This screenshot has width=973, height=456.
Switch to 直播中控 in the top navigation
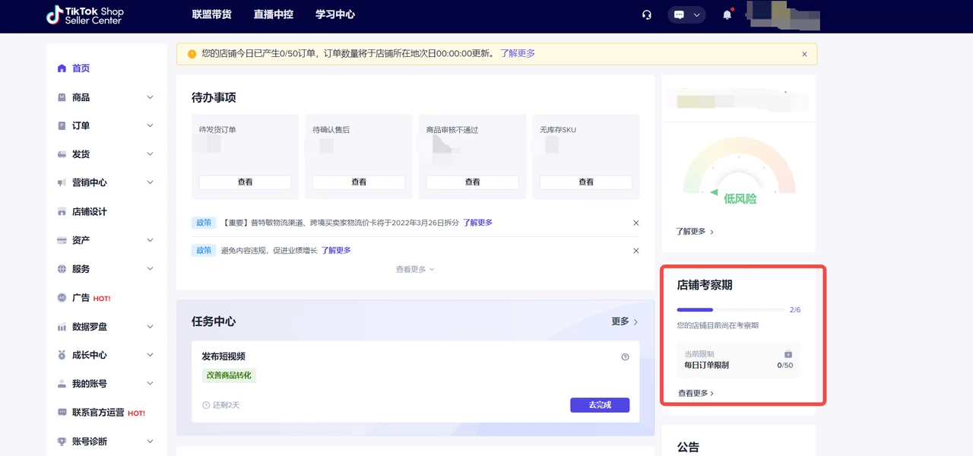pos(273,14)
